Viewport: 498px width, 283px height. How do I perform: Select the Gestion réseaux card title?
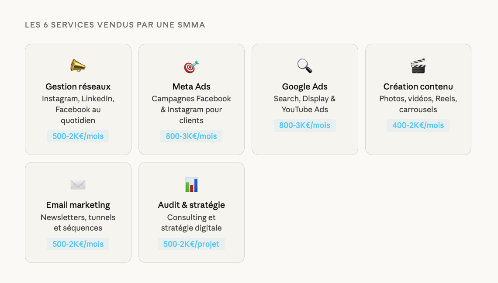coord(78,86)
